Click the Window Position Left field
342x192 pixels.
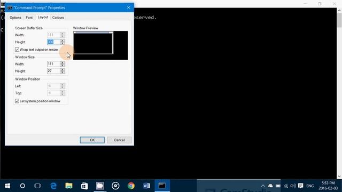coord(53,86)
